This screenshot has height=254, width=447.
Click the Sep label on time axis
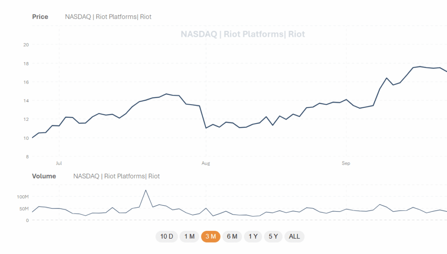click(x=346, y=163)
